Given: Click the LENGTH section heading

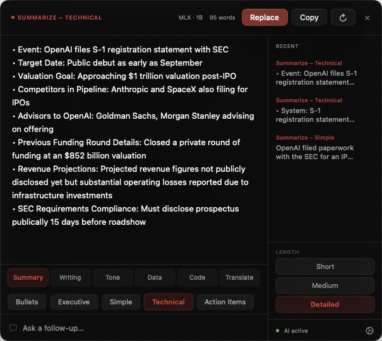Looking at the screenshot, I should (287, 252).
